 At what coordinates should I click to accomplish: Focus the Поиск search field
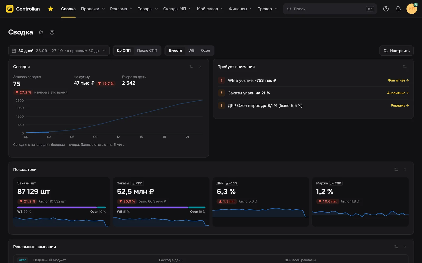(330, 9)
